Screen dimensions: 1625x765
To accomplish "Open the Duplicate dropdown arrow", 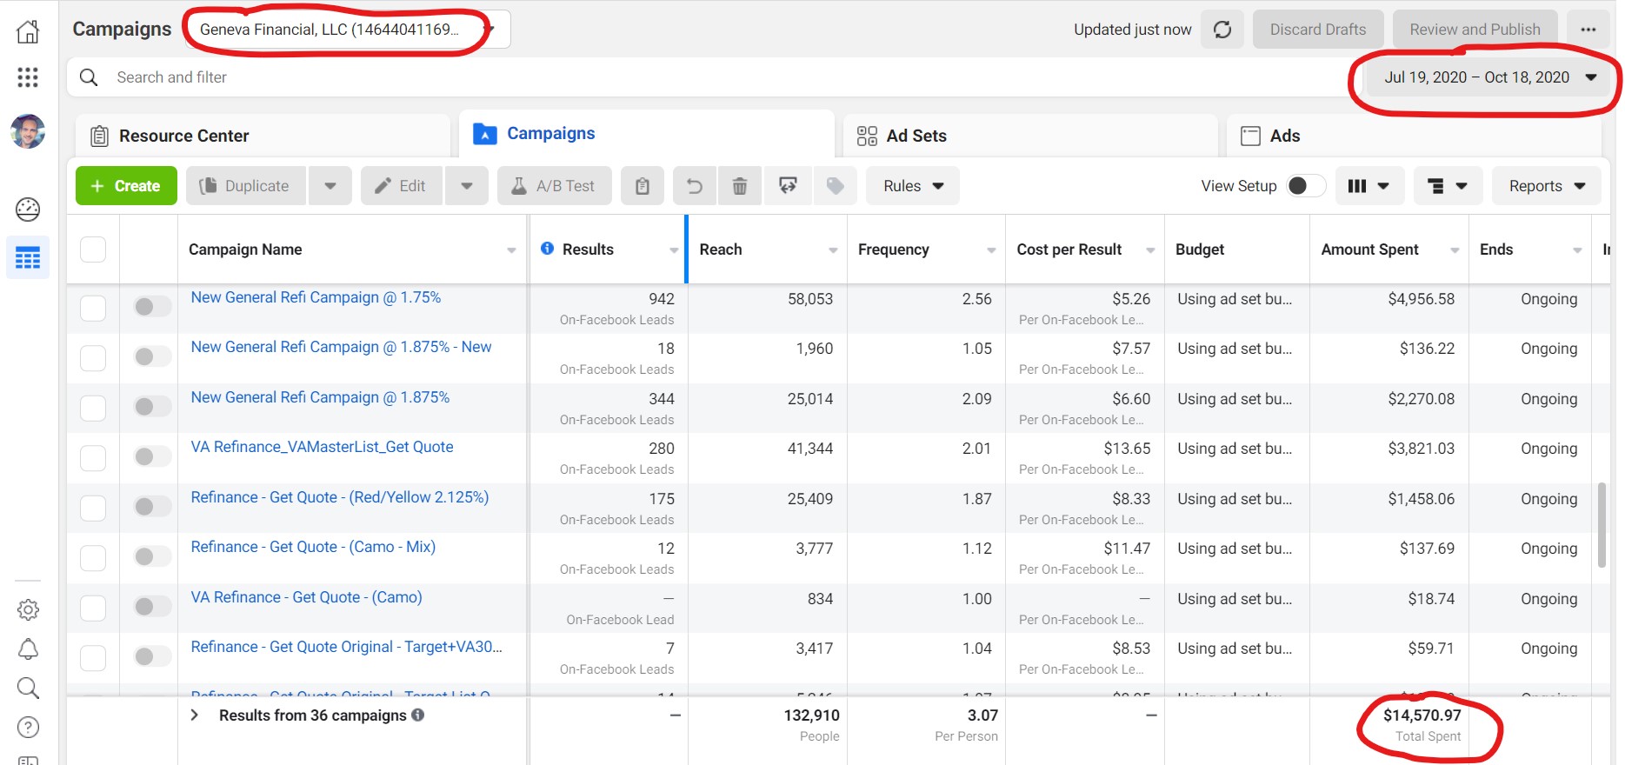I will (330, 186).
